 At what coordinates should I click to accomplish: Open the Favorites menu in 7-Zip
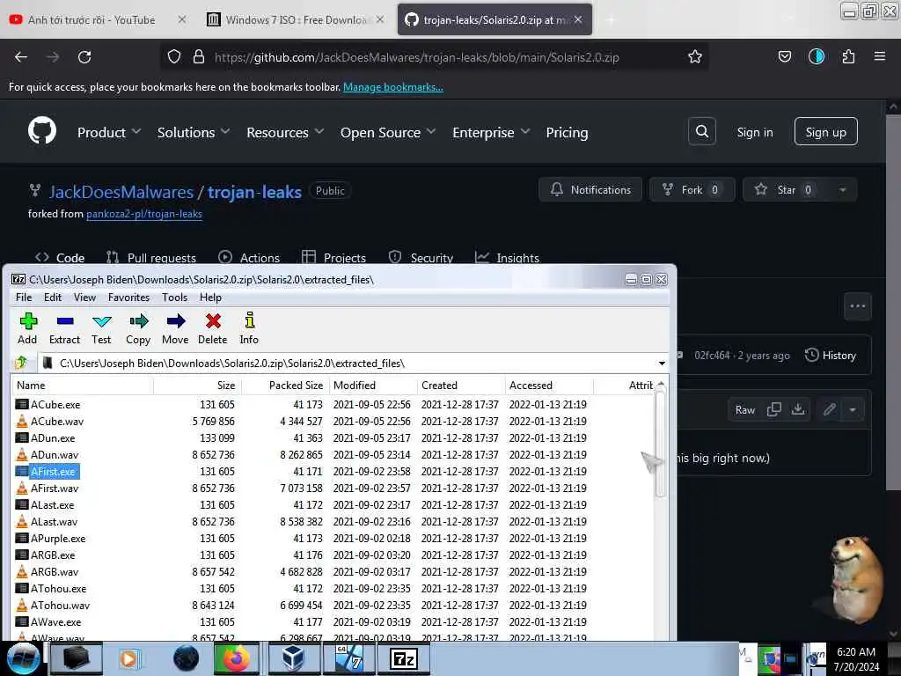(128, 298)
